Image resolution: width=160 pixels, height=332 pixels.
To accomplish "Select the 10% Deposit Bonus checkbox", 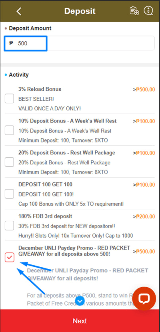I will click(x=10, y=130).
